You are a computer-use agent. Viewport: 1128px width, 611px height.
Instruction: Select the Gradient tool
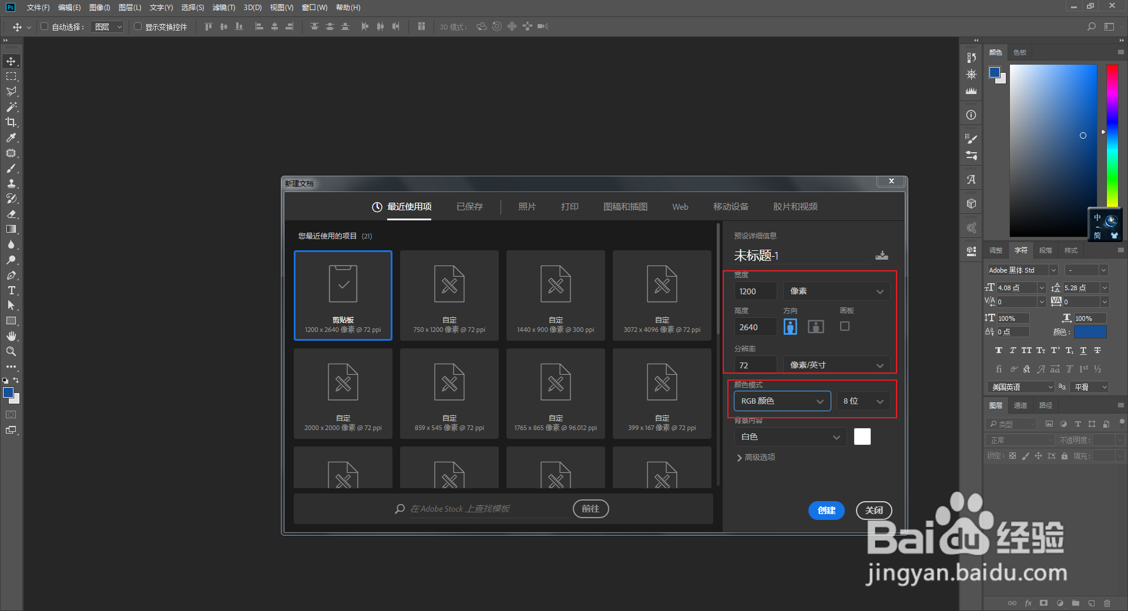[11, 229]
